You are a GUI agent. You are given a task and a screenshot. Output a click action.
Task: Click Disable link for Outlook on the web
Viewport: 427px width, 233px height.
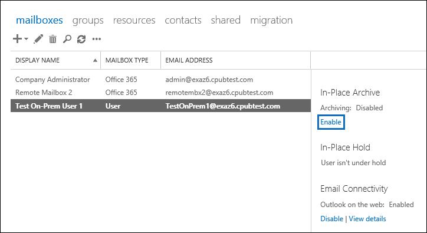click(331, 219)
